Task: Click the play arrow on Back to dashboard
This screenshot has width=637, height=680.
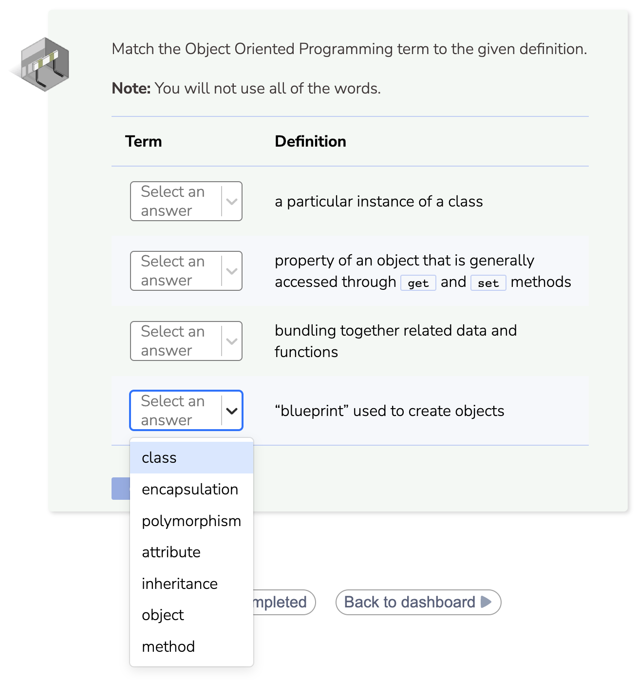Action: point(484,602)
